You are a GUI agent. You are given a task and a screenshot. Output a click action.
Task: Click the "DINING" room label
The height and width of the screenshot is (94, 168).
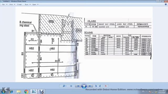pyautogui.click(x=51, y=21)
